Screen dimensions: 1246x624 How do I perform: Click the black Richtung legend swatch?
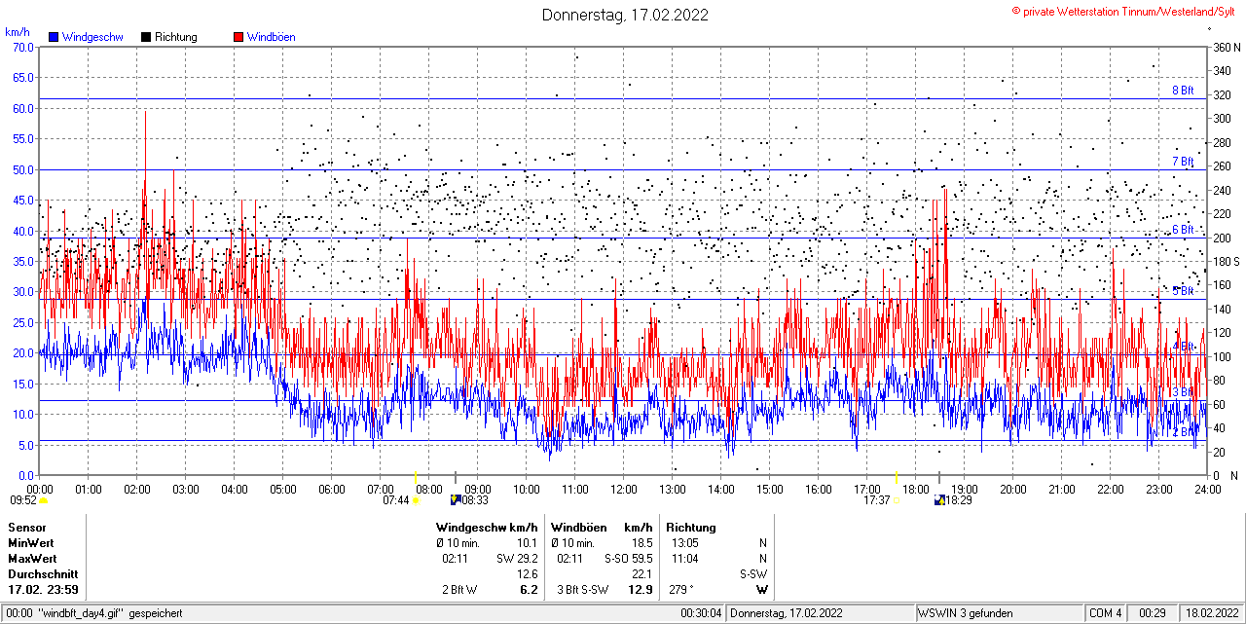click(146, 37)
